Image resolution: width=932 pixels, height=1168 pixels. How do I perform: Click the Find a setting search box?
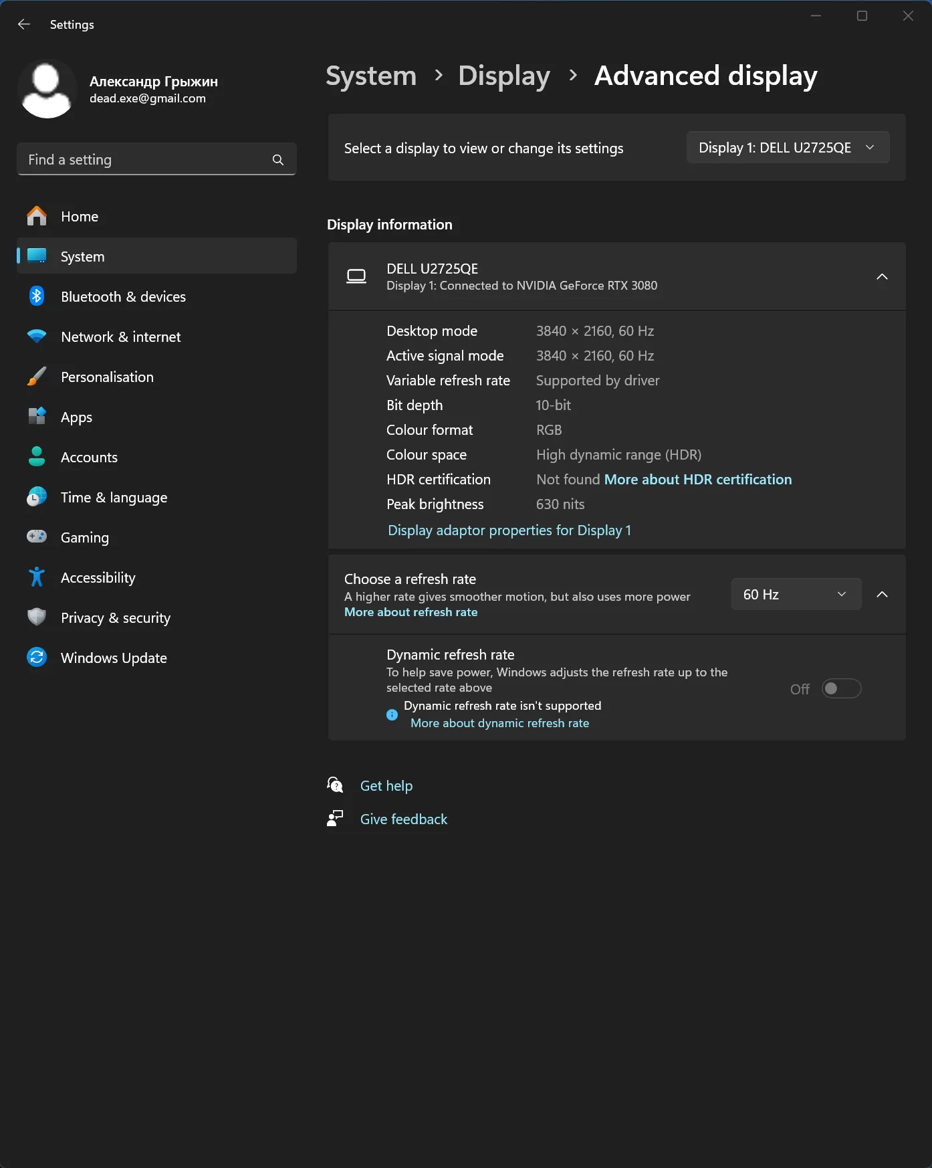[144, 160]
